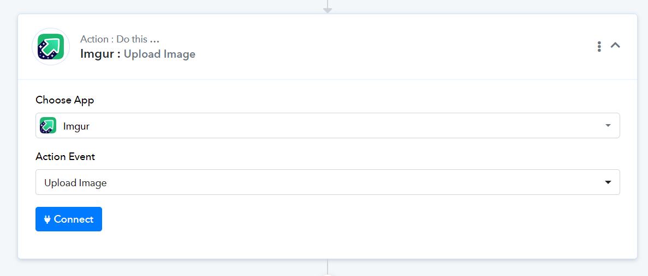Click the connector line below the action card

point(328,267)
